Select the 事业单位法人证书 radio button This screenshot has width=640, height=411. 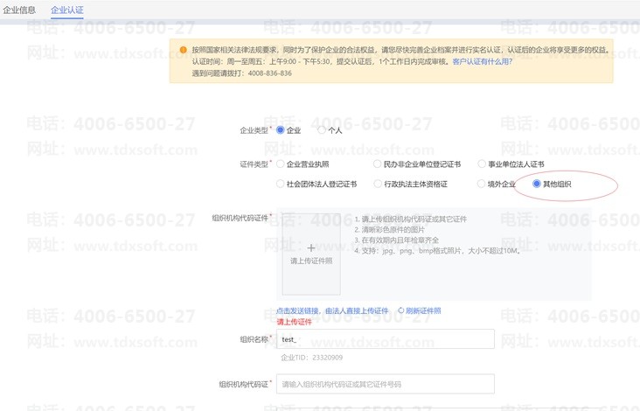click(482, 164)
